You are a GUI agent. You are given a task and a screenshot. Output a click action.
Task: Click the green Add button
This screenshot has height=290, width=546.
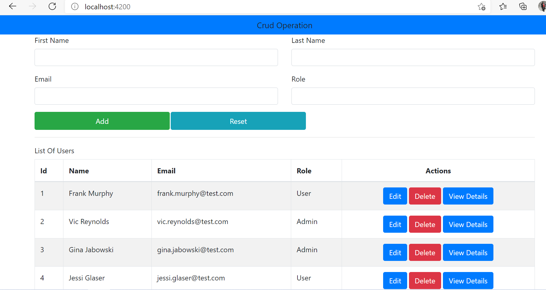[102, 121]
